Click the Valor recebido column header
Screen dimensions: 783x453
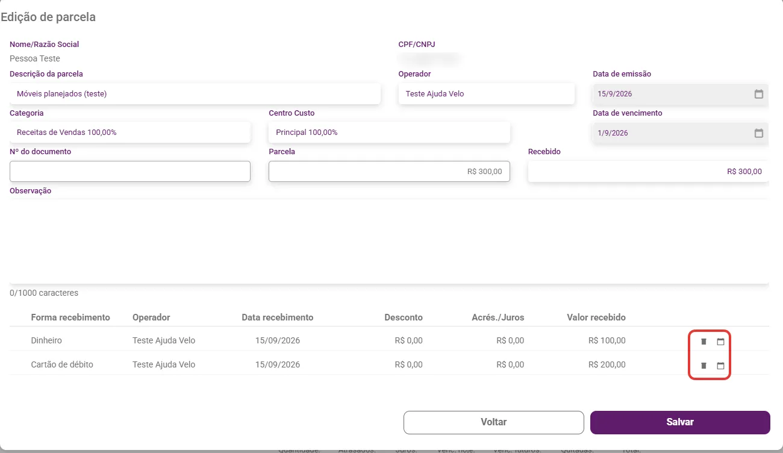click(596, 317)
